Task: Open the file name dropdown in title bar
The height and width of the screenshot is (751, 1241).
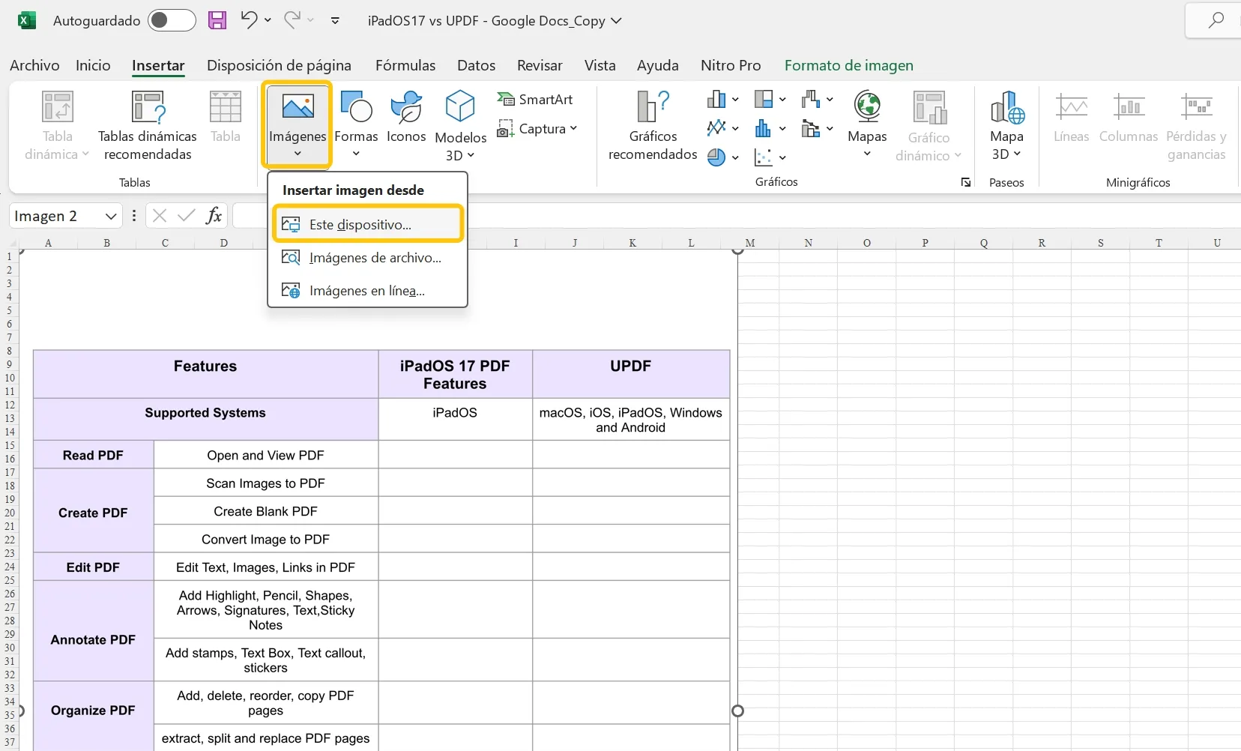Action: (616, 21)
